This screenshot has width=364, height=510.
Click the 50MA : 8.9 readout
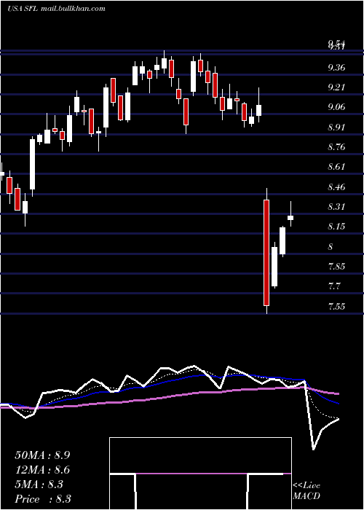point(42,455)
